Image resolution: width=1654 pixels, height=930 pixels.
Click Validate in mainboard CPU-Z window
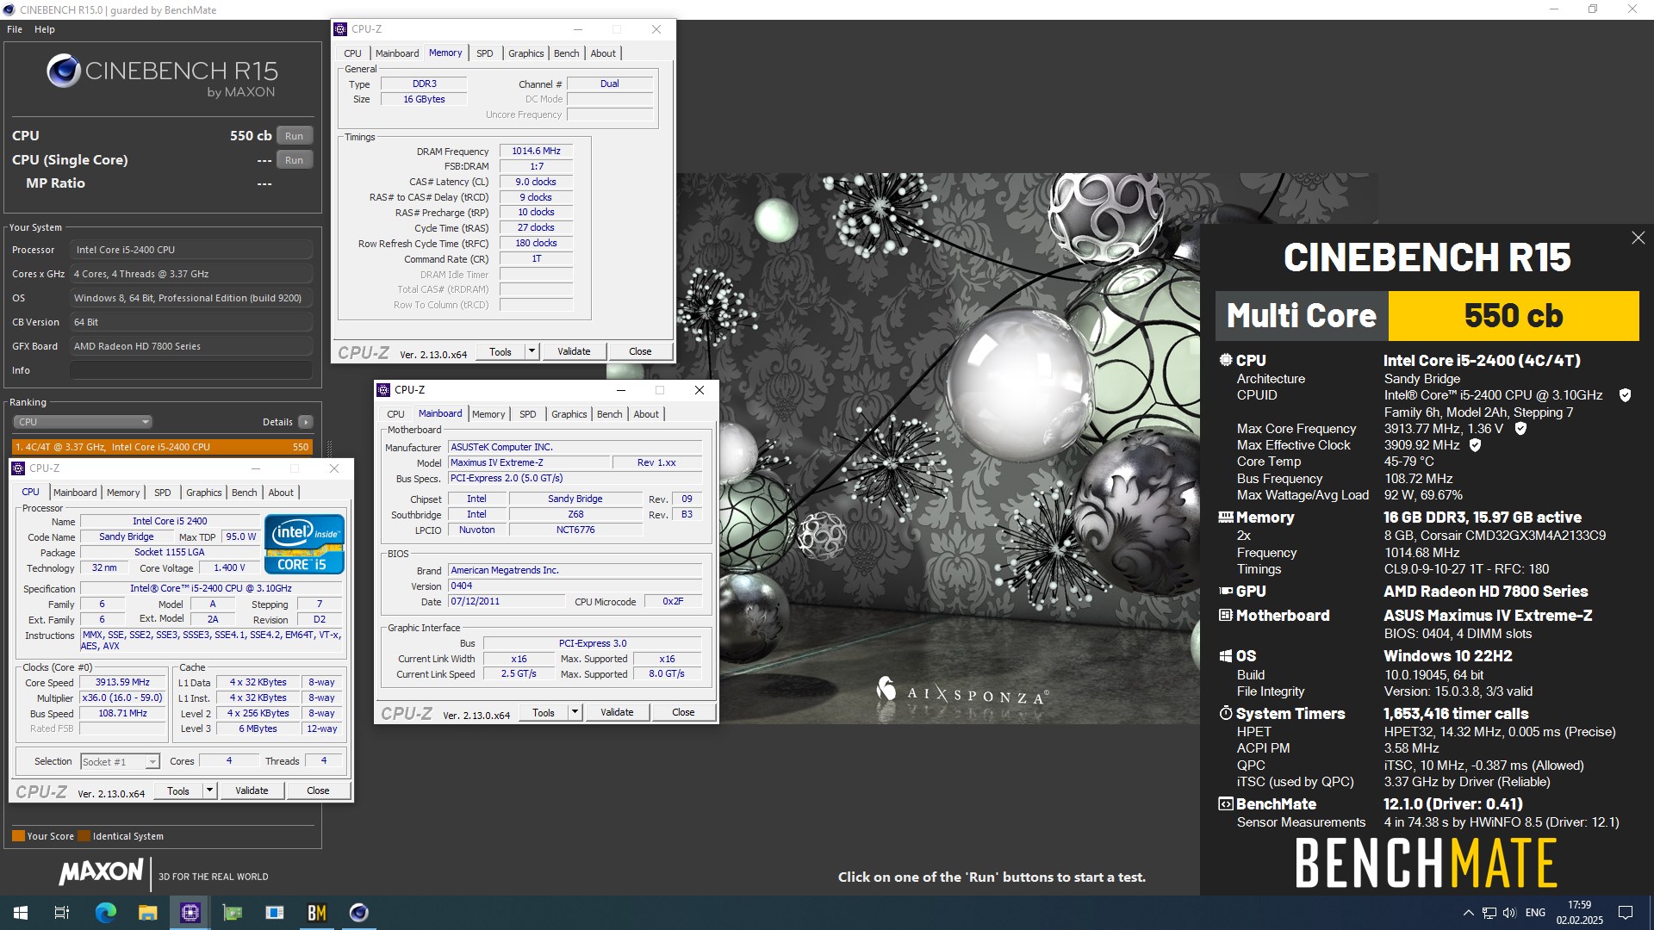617,712
